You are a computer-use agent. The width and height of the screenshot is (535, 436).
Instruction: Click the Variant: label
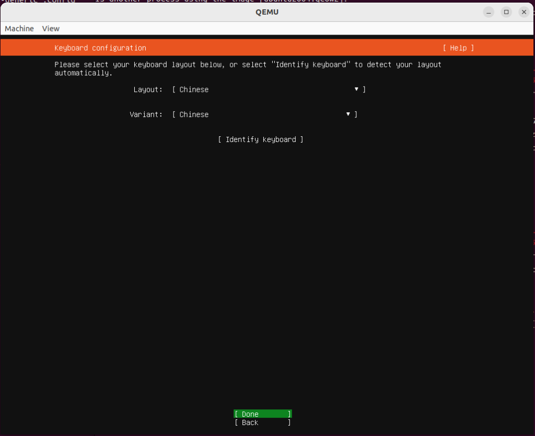coord(146,115)
